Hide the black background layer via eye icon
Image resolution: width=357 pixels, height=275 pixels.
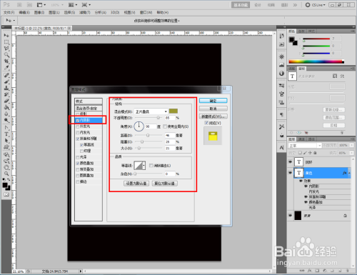click(290, 216)
